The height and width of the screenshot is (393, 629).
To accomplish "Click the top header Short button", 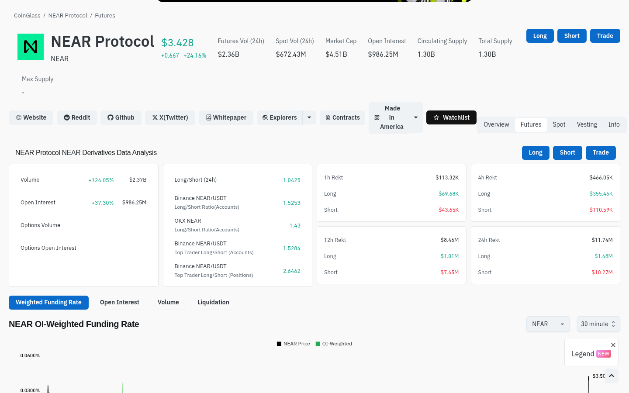I will 572,36.
